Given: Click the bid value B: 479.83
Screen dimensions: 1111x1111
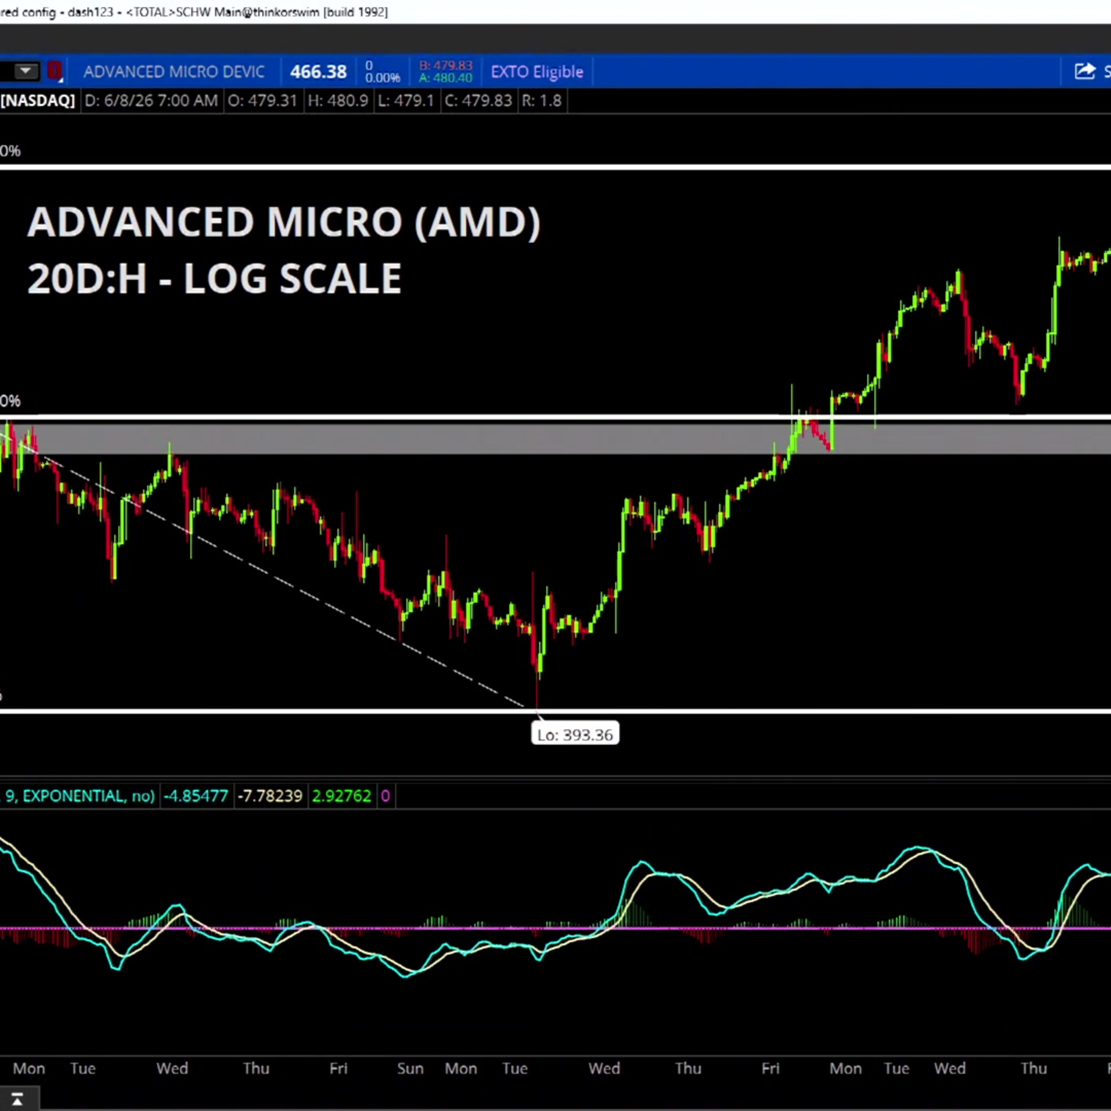Looking at the screenshot, I should coord(446,66).
